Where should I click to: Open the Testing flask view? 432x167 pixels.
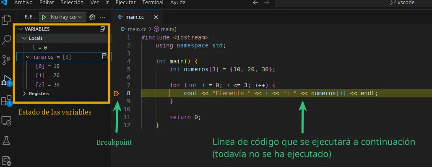(6, 141)
